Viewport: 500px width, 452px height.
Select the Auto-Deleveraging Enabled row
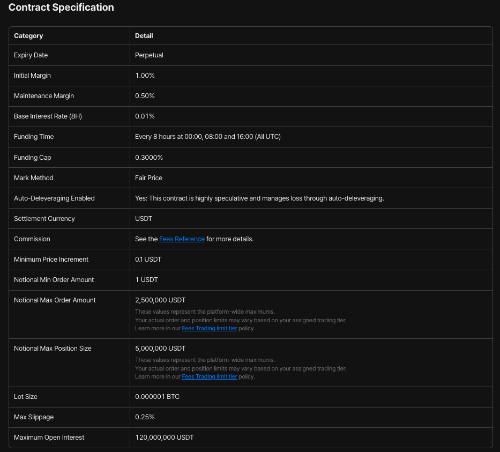point(54,198)
